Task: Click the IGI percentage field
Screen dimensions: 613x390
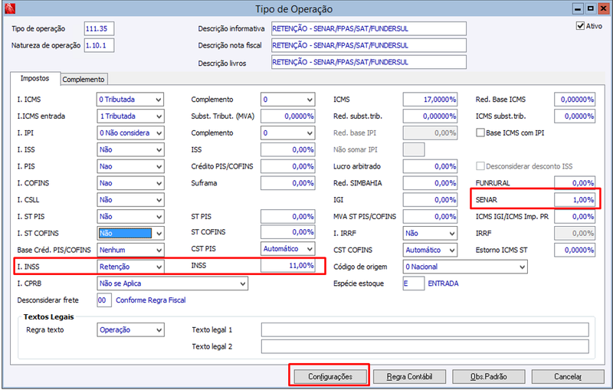Action: tap(430, 200)
